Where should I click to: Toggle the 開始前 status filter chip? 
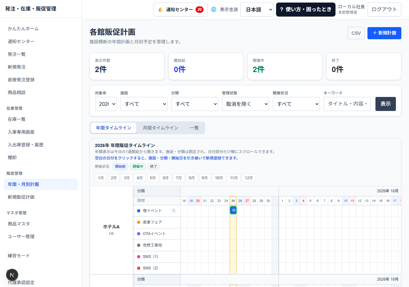pyautogui.click(x=120, y=166)
